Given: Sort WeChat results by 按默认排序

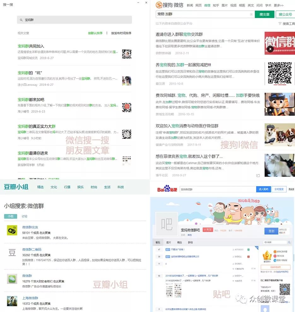Looking at the screenshot, I should [x=95, y=33].
